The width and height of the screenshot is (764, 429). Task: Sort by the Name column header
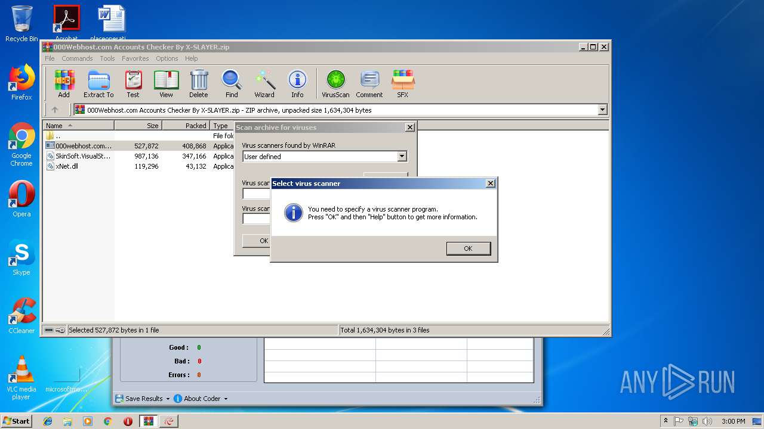78,126
